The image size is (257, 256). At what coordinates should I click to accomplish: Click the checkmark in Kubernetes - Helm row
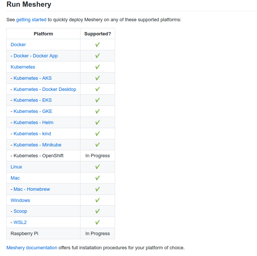(98, 122)
